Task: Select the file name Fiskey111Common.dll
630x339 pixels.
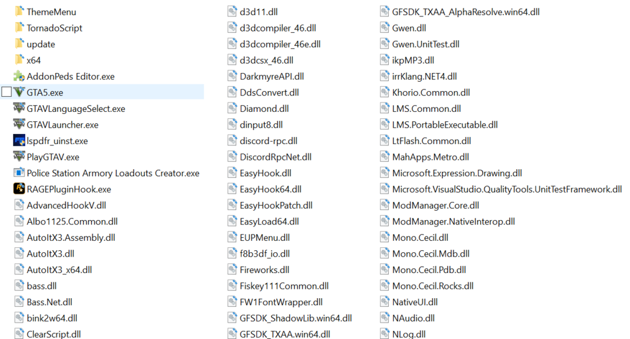Action: click(285, 286)
